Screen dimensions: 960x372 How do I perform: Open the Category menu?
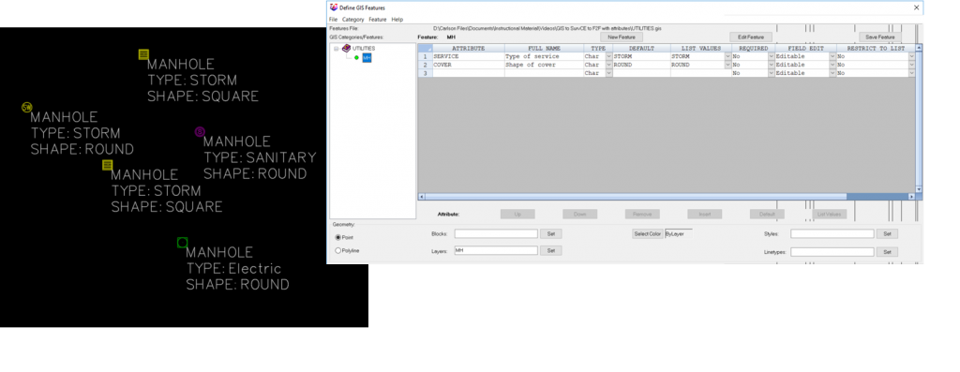pos(353,20)
